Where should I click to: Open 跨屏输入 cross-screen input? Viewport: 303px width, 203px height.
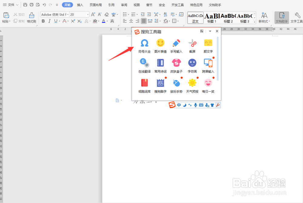pos(208,66)
